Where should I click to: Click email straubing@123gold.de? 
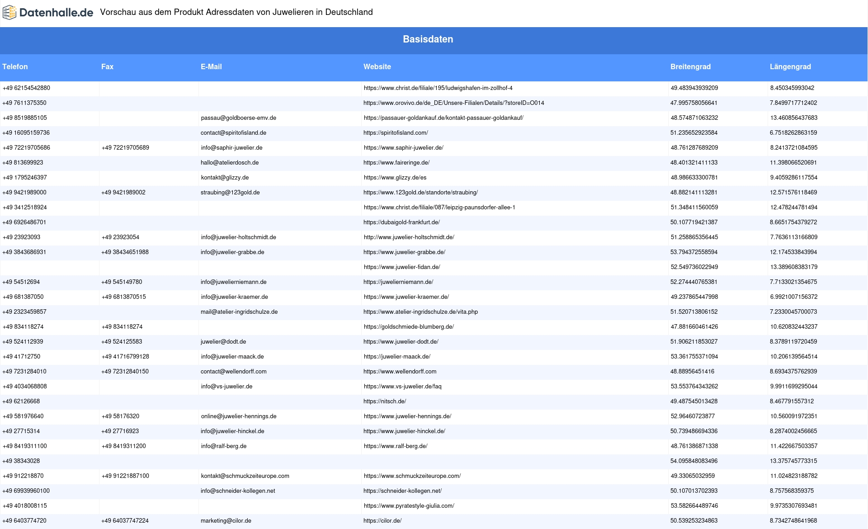[230, 193]
